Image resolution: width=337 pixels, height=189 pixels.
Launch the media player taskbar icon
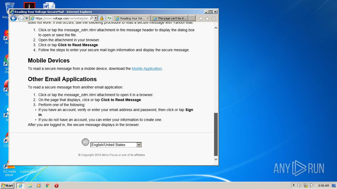pos(39,186)
